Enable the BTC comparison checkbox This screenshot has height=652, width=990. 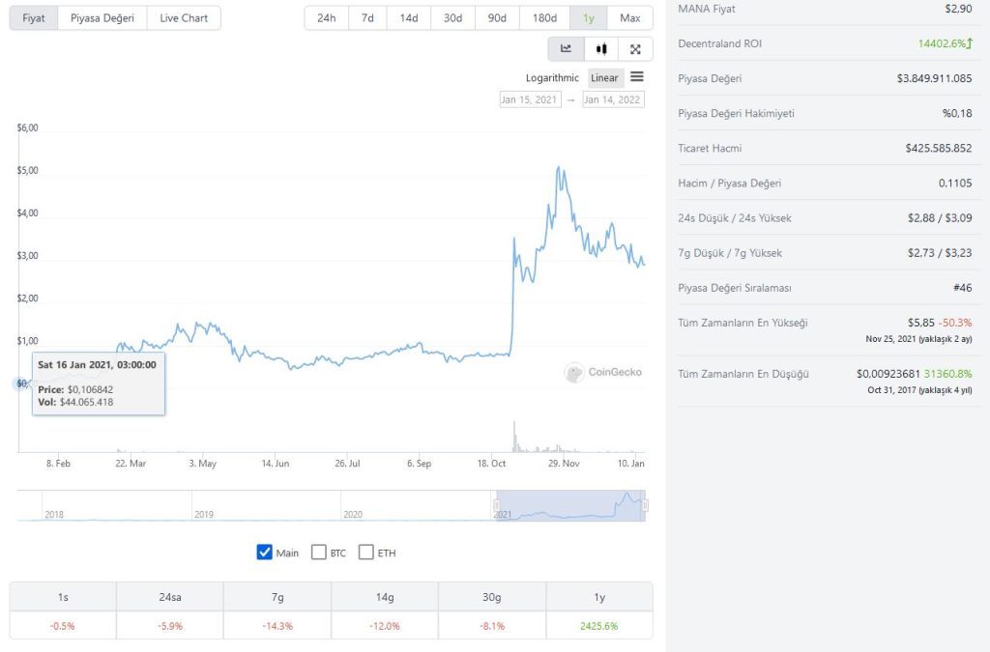pos(319,552)
